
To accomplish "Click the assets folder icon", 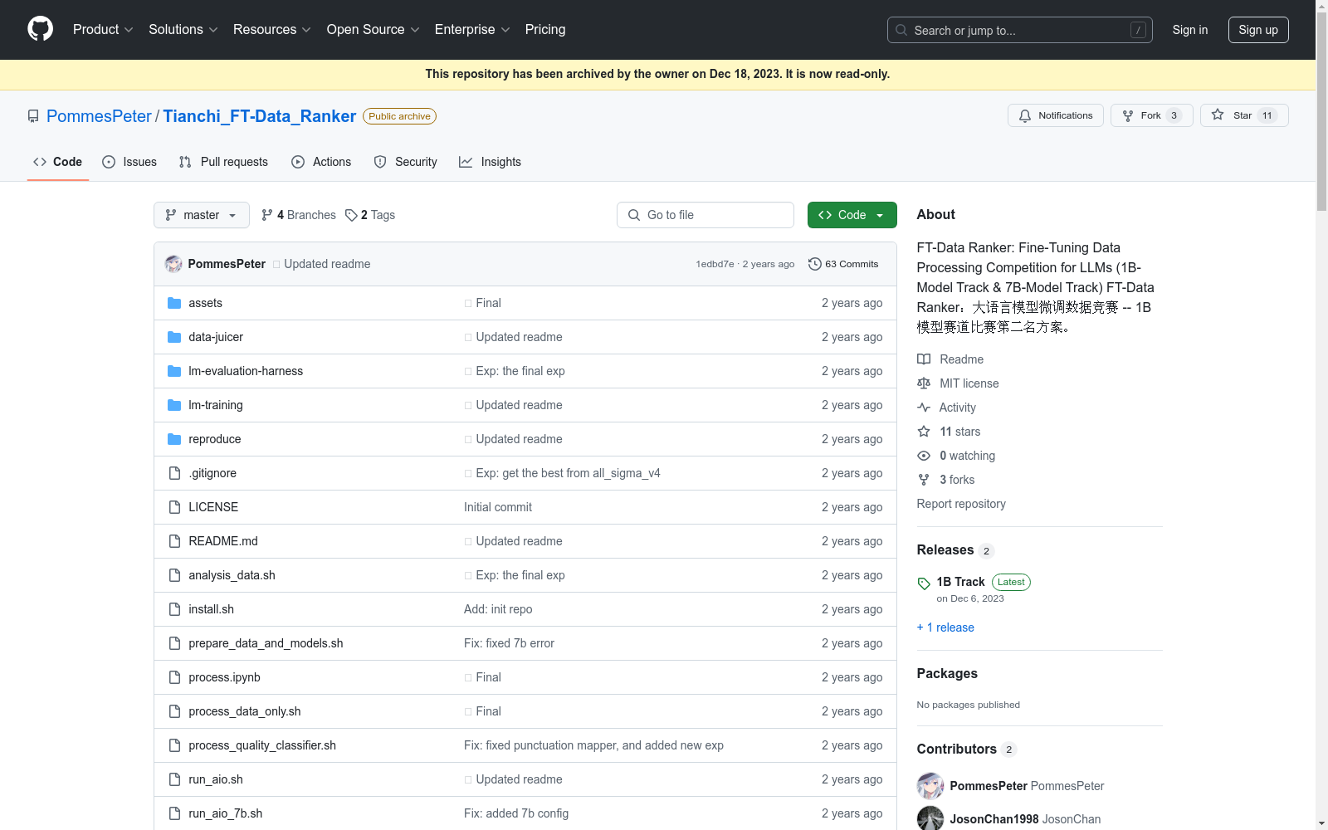I will (174, 303).
